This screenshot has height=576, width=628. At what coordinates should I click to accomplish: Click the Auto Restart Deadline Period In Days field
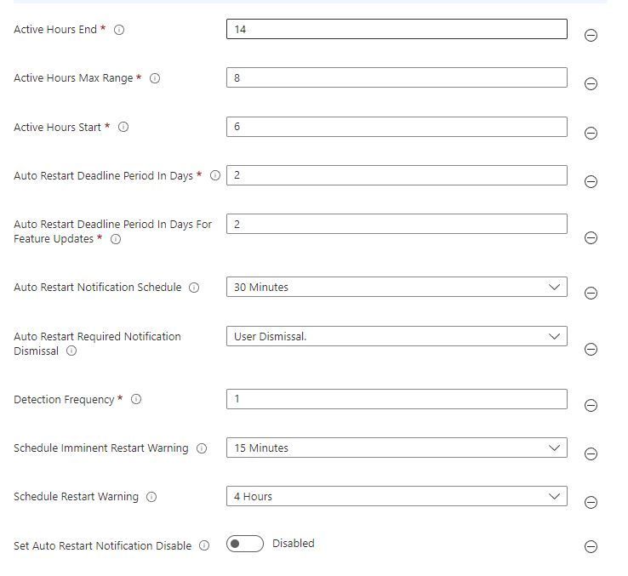397,176
